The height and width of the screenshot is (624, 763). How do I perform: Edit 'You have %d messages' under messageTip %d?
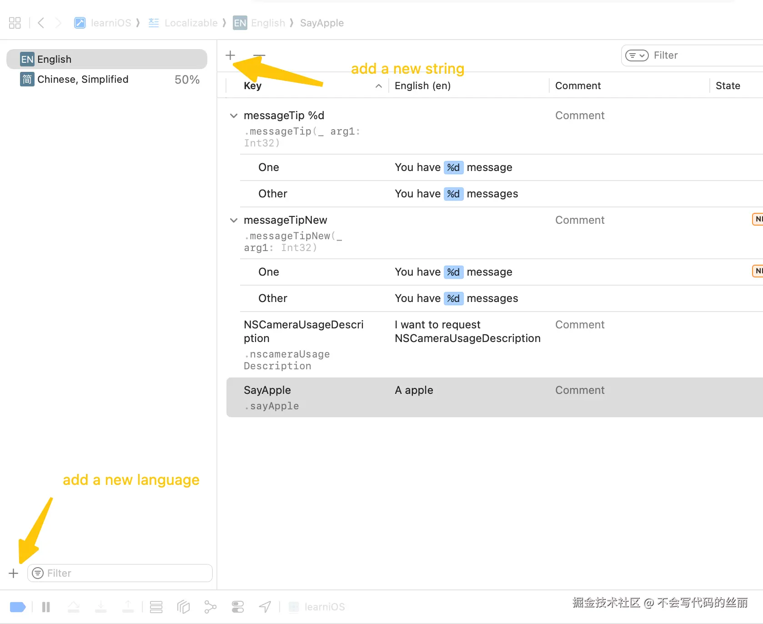tap(457, 194)
